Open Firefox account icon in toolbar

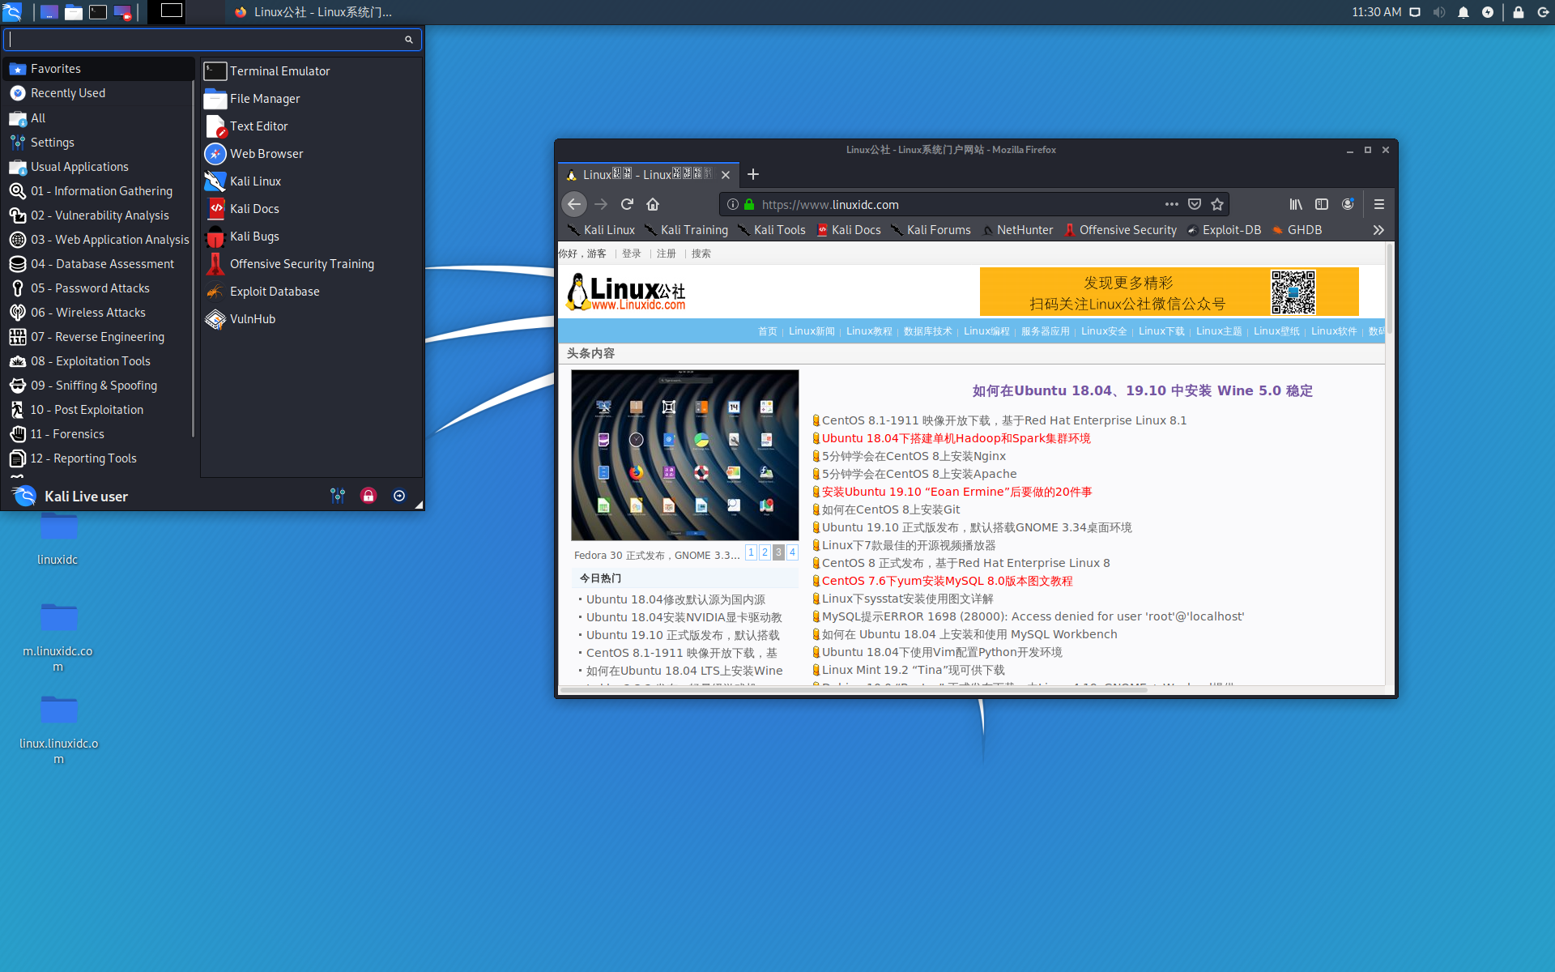(1348, 204)
